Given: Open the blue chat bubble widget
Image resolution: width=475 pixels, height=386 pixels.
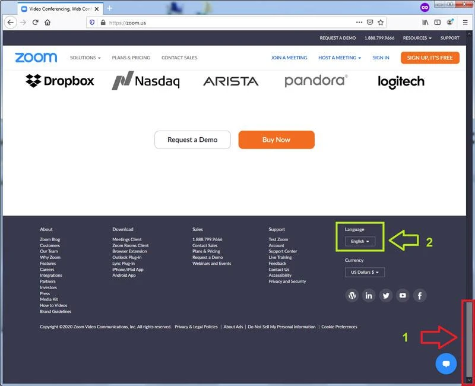Looking at the screenshot, I should (446, 363).
